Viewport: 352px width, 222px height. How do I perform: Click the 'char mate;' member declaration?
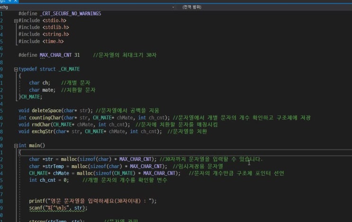[43, 90]
